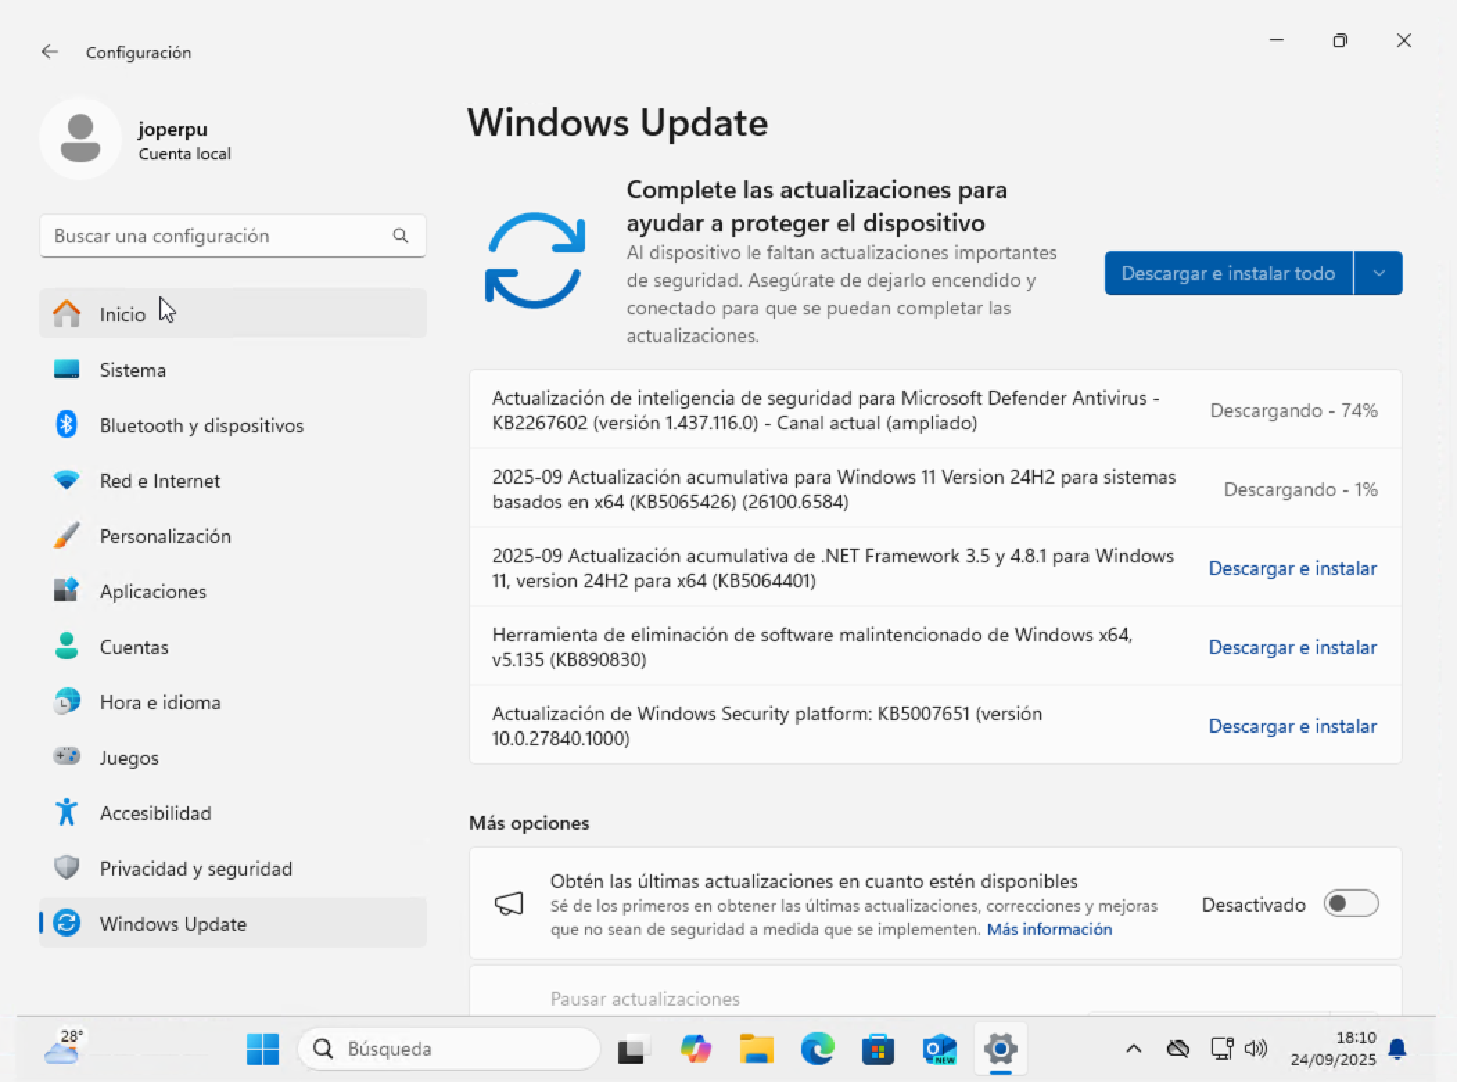Launch Copilot from the taskbar

(x=695, y=1049)
